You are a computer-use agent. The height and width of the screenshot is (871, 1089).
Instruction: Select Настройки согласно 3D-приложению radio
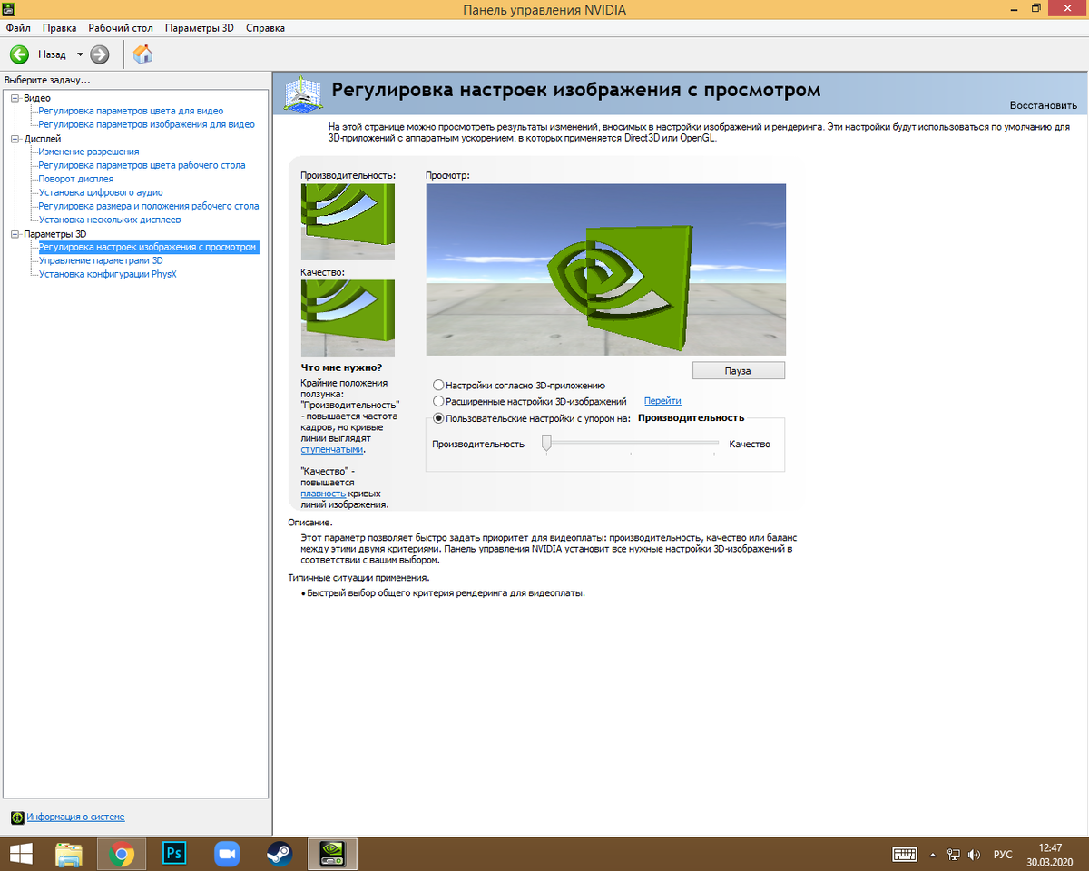(439, 386)
